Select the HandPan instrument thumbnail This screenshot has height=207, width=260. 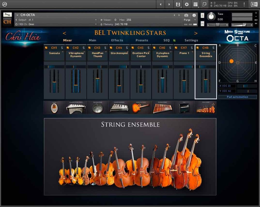tap(97, 107)
